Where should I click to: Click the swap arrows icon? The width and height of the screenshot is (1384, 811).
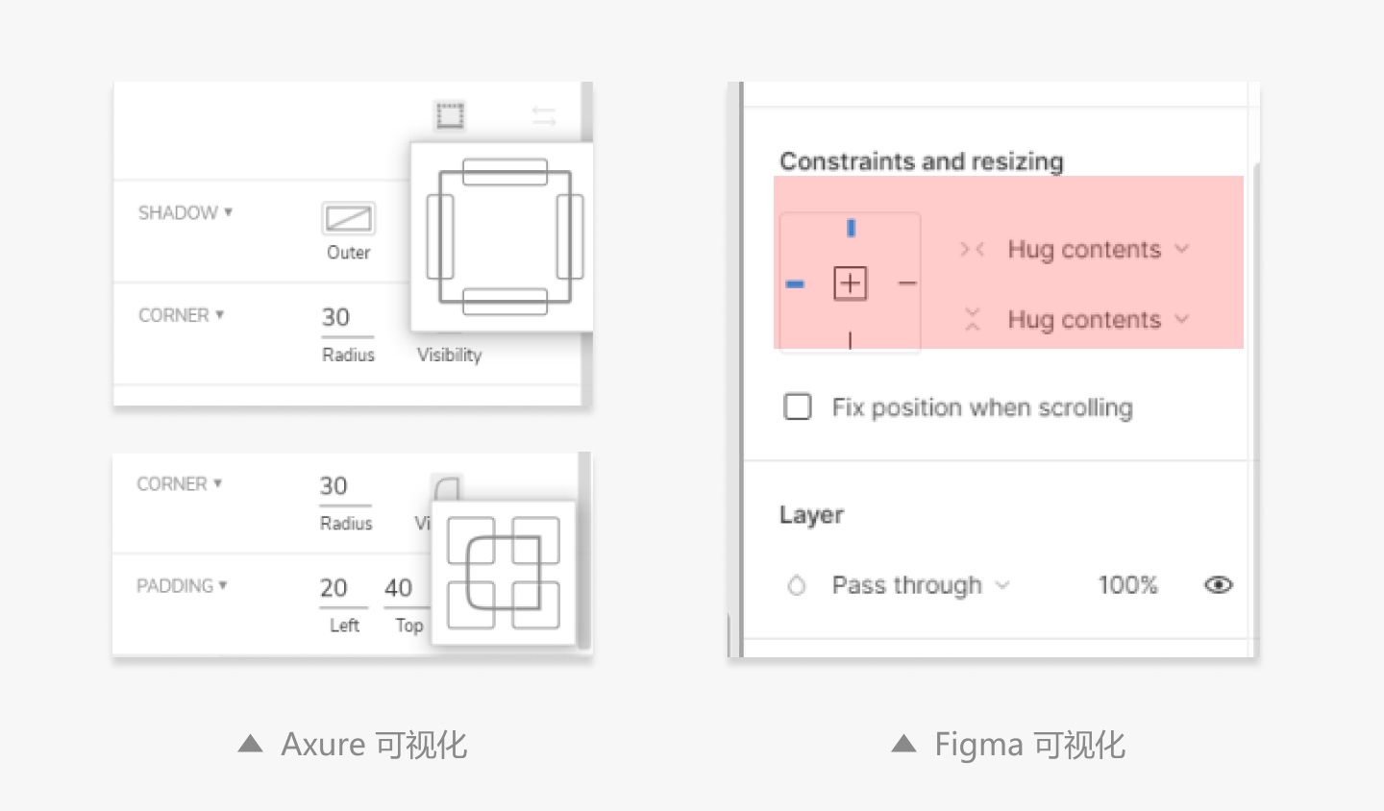click(x=544, y=116)
